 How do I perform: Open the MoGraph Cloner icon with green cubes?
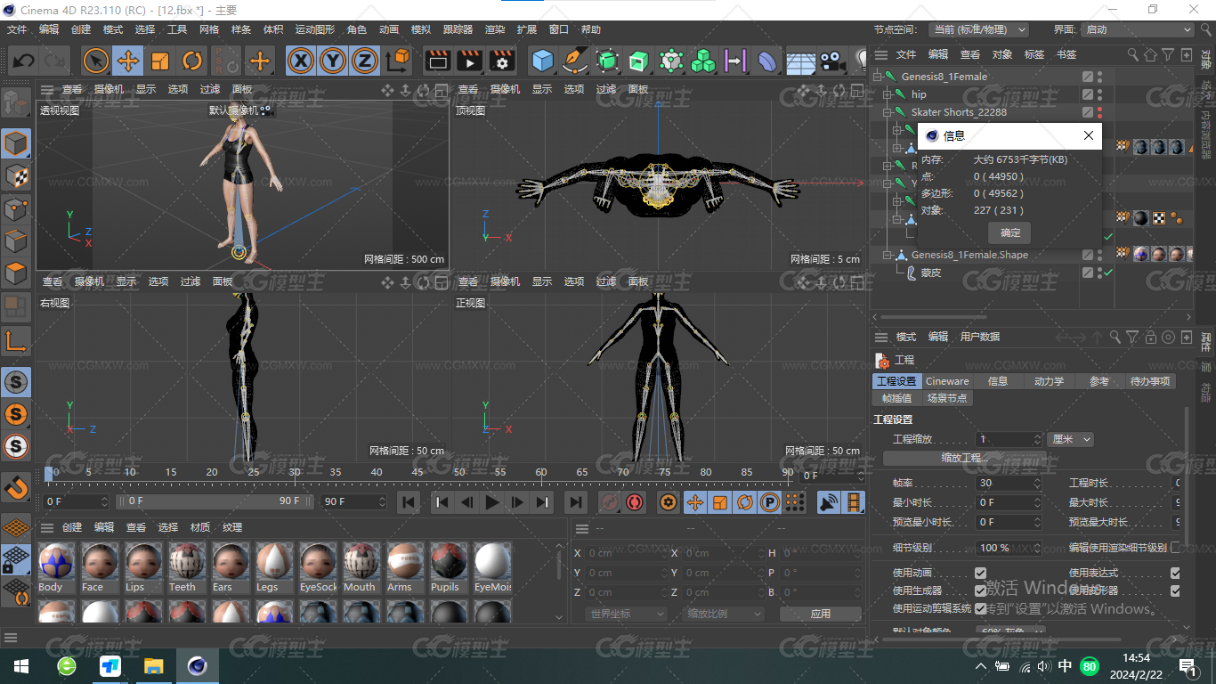(x=703, y=61)
